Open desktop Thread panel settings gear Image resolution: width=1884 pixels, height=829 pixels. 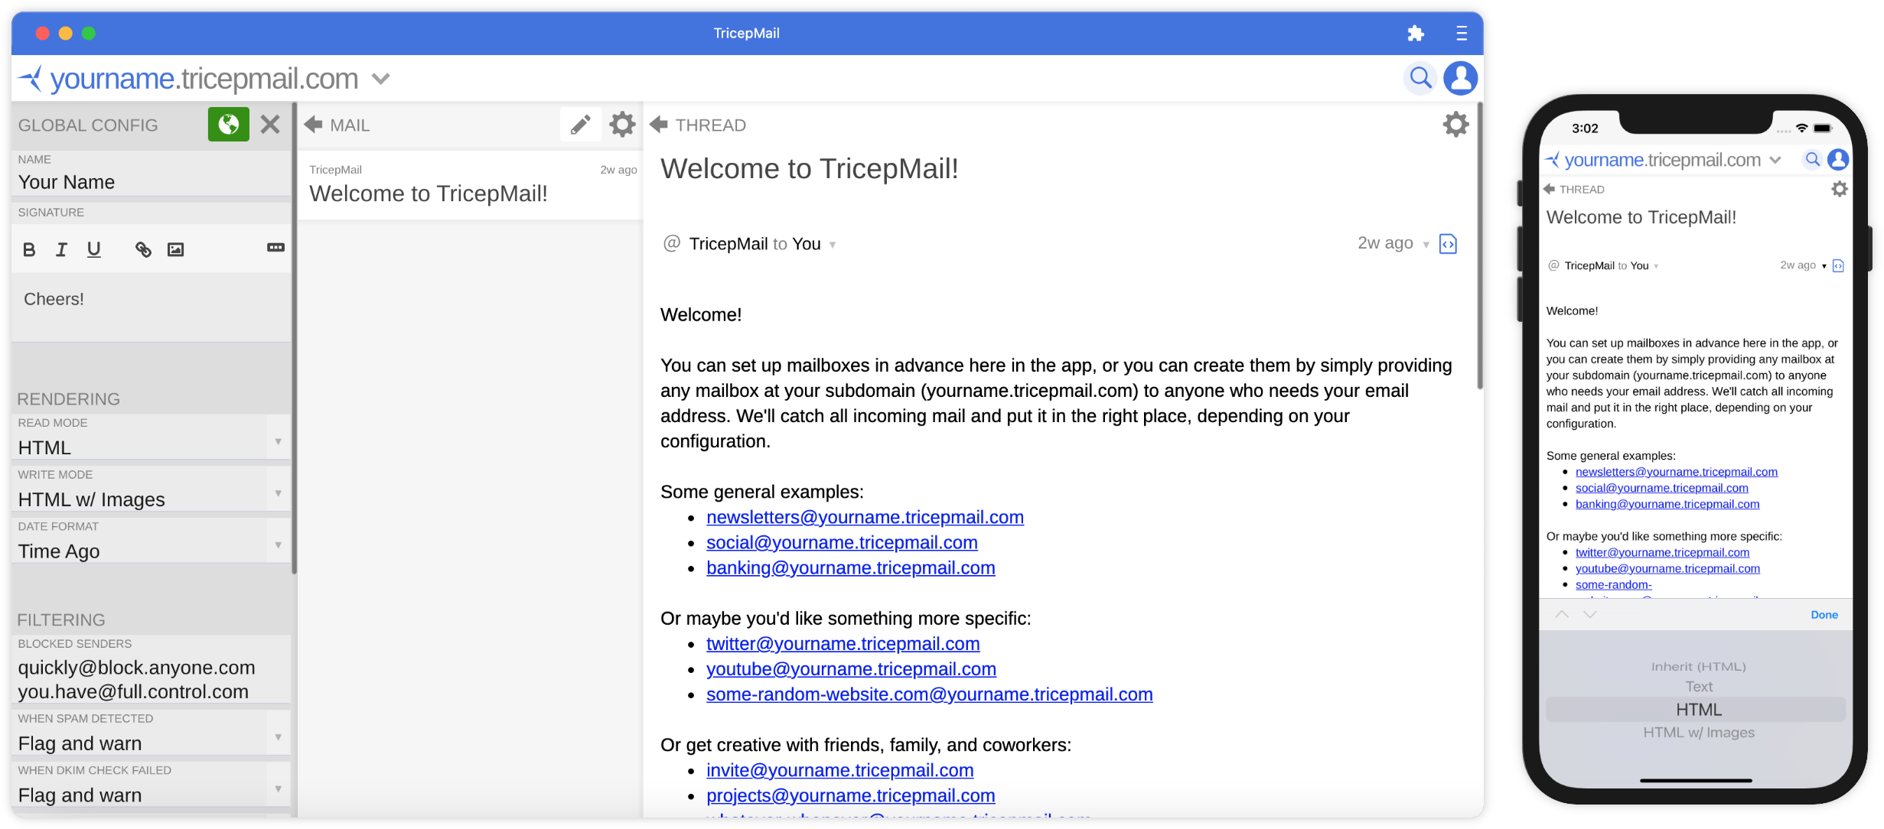1455,125
